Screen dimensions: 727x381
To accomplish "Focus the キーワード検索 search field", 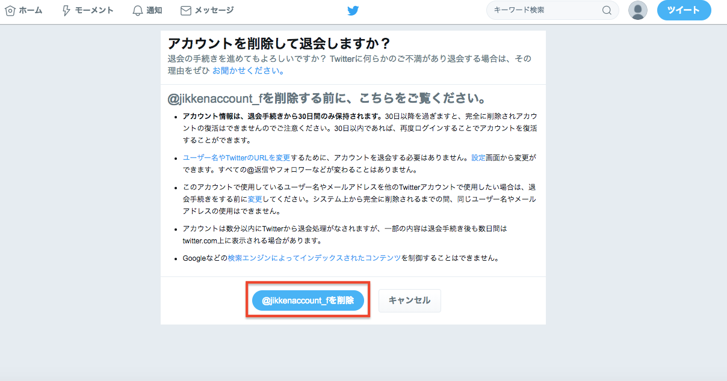I will (x=552, y=10).
